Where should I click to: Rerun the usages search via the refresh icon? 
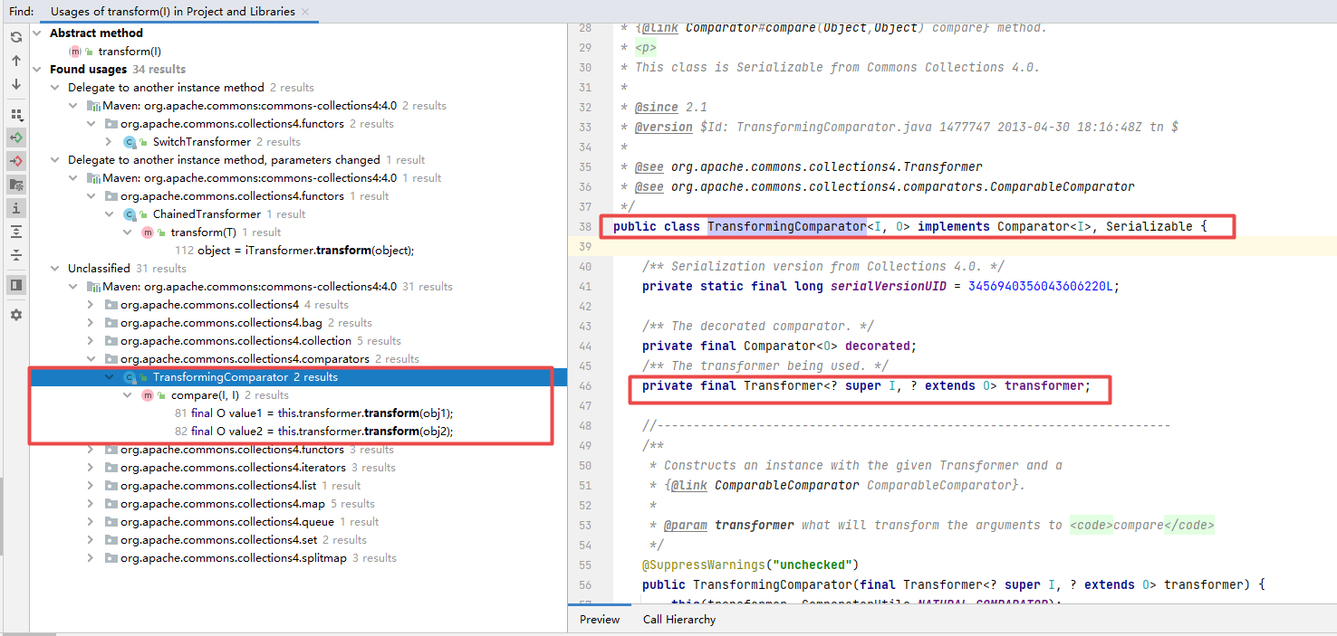point(16,37)
